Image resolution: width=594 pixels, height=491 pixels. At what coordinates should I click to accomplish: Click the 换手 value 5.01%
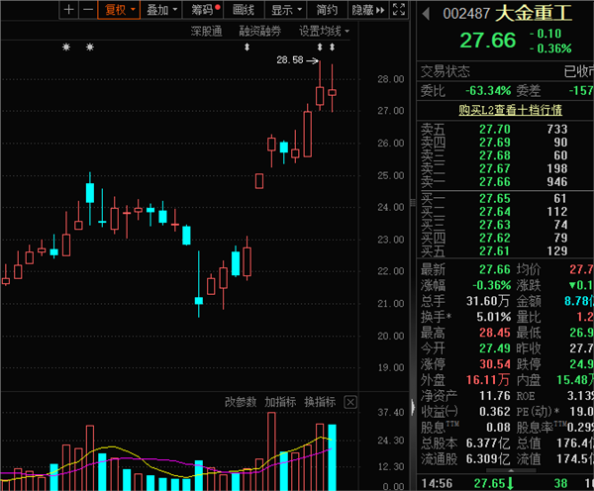[494, 317]
